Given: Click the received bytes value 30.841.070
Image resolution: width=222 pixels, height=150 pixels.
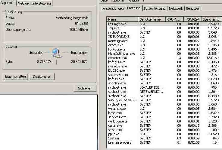Looking at the screenshot, I should click(x=79, y=62).
